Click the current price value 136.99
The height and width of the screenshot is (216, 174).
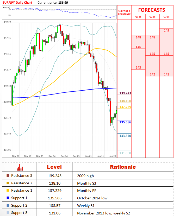pyautogui.click(x=63, y=3)
